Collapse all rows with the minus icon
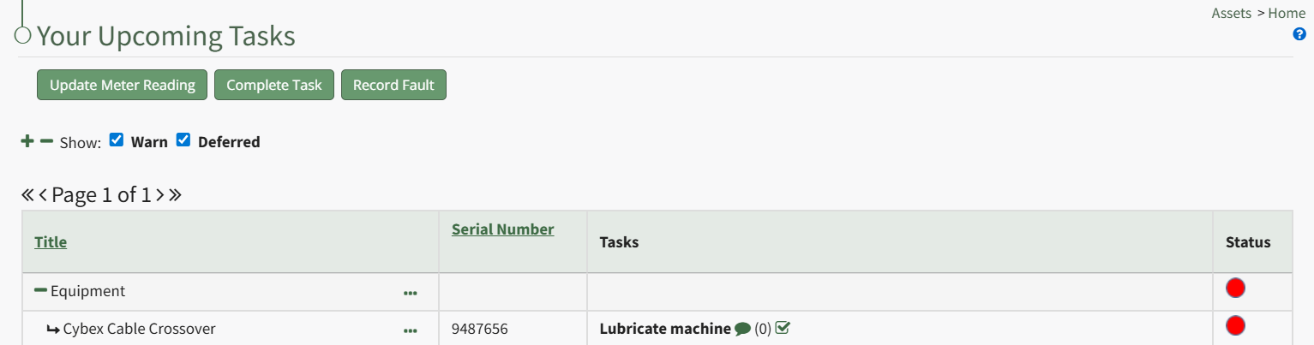 point(46,141)
